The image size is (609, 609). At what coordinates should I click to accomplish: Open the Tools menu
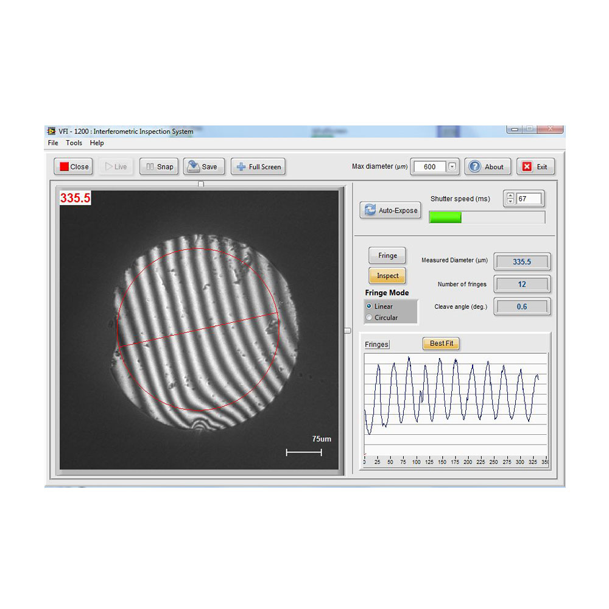74,143
